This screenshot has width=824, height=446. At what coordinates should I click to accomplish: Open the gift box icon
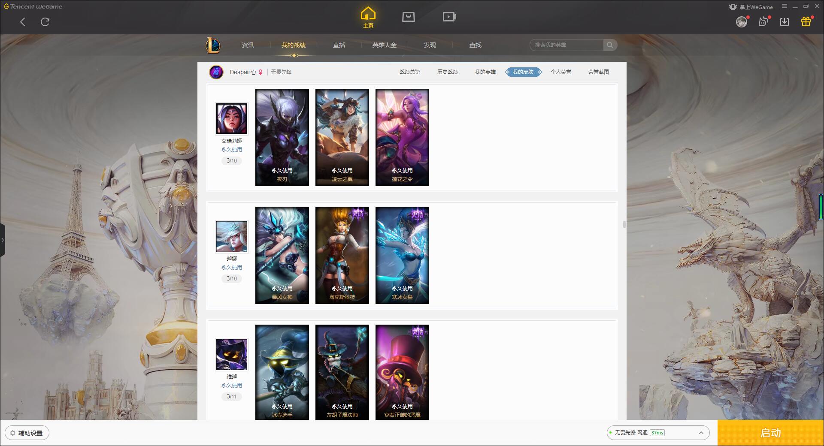806,21
